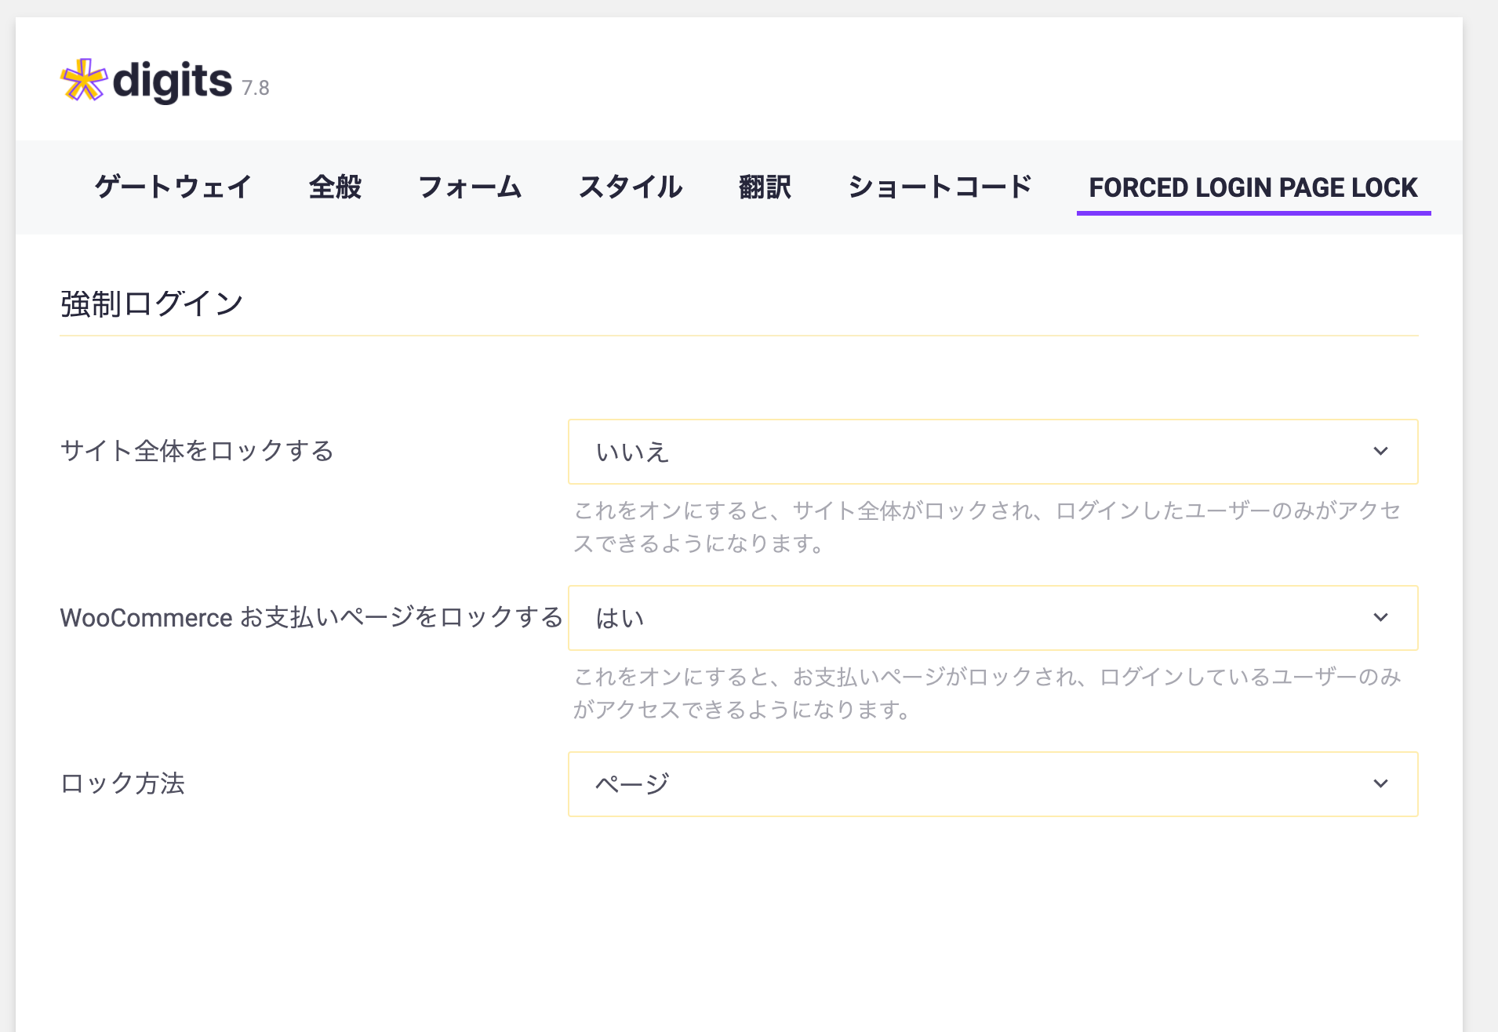Screen dimensions: 1498x1032
Task: Switch to the ショートコード tab
Action: [x=940, y=187]
